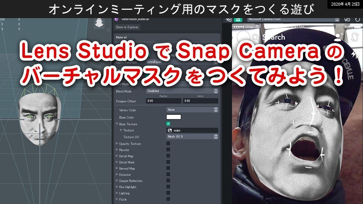Click the Polygon Offset Units field 0.00
Screen dimensions: 363x204
pyautogui.click(x=200, y=101)
